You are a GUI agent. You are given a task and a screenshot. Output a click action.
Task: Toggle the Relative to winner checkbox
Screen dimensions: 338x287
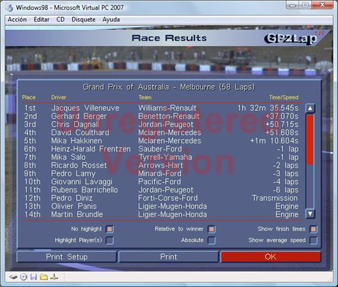(x=212, y=229)
